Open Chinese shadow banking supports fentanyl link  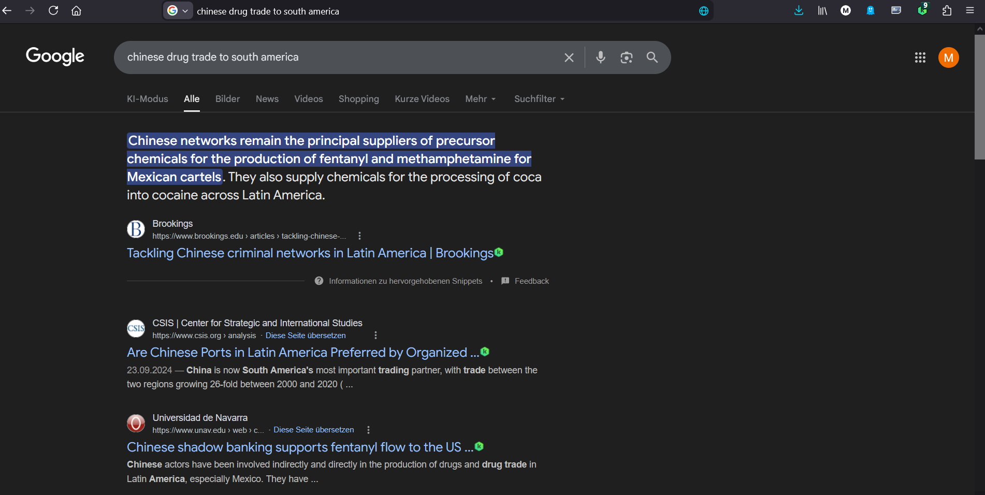point(300,447)
